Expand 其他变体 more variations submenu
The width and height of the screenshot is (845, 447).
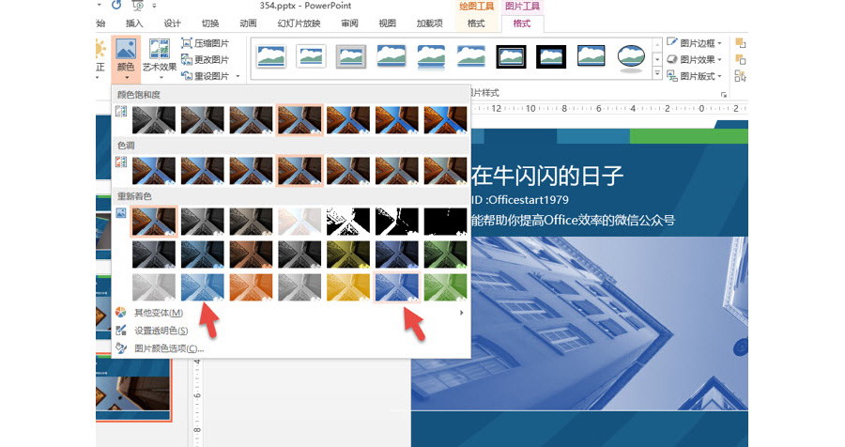pos(461,313)
